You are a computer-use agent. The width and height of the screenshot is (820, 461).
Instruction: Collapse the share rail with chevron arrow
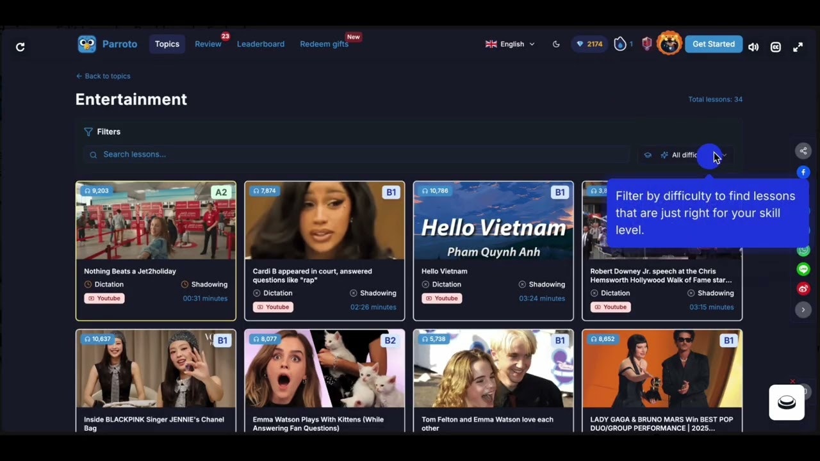pyautogui.click(x=803, y=309)
